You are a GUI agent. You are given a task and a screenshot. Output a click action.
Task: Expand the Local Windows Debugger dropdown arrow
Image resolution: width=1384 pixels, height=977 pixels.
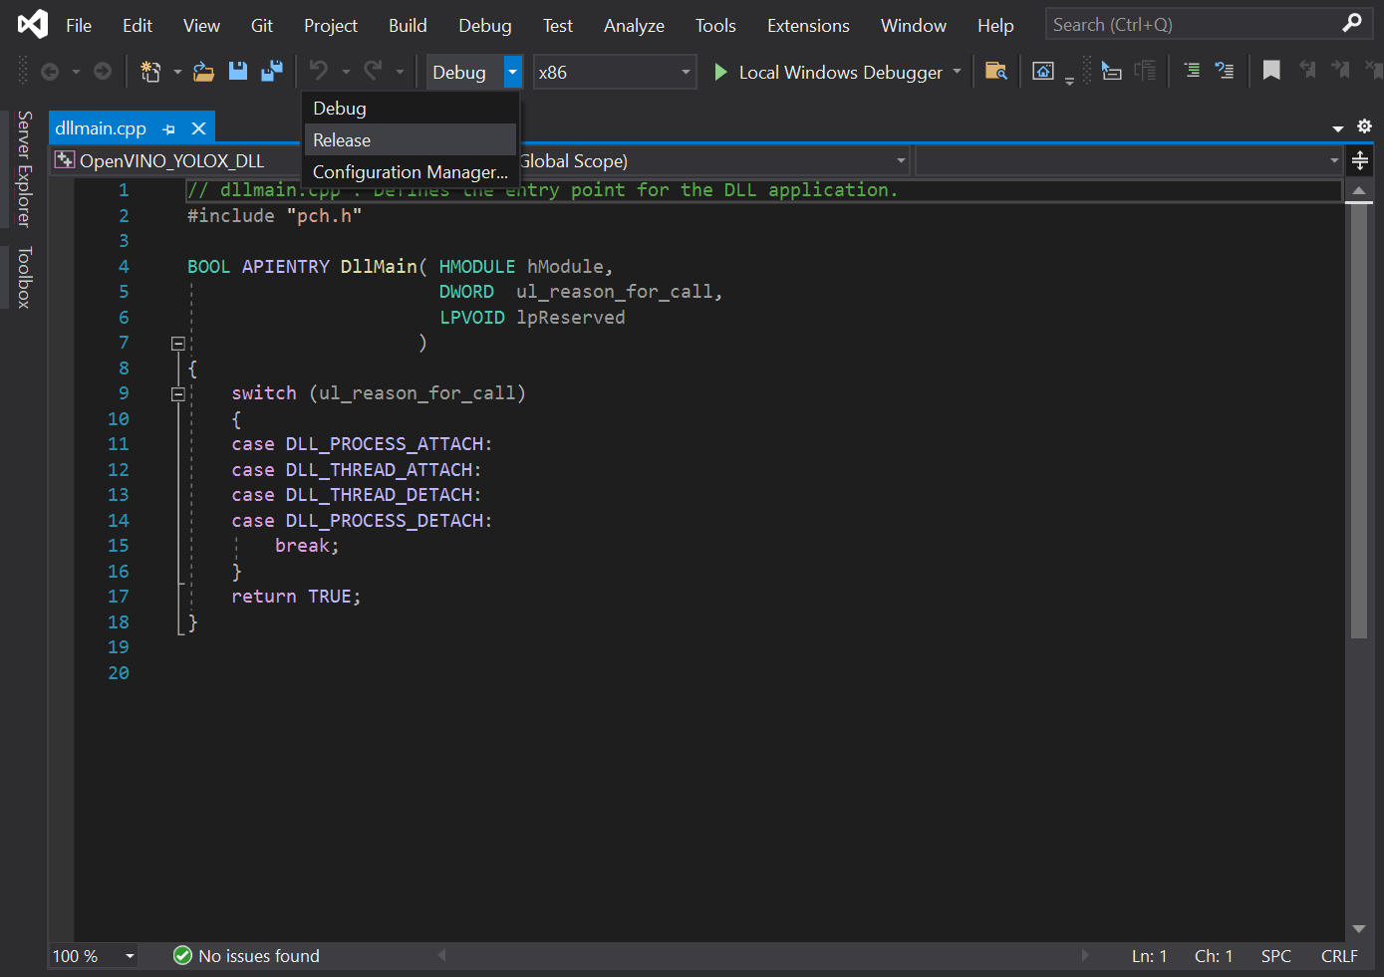click(x=957, y=72)
